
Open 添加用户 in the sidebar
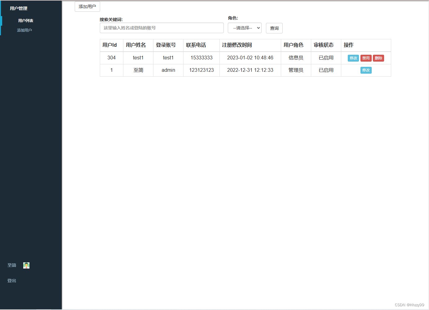pyautogui.click(x=24, y=30)
